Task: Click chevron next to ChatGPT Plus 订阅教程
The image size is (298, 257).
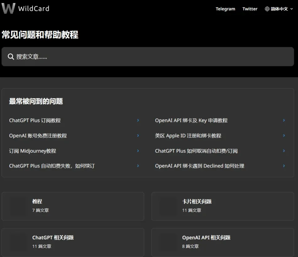Action: (138, 120)
